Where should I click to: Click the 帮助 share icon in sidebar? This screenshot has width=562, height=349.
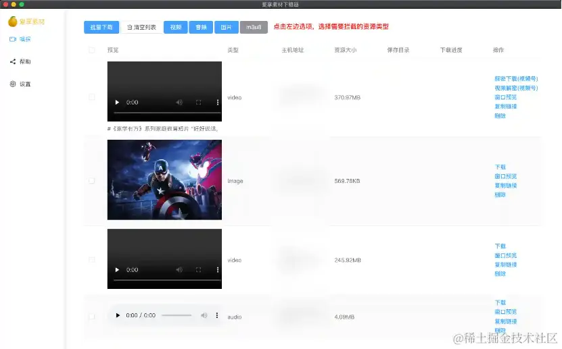click(13, 61)
